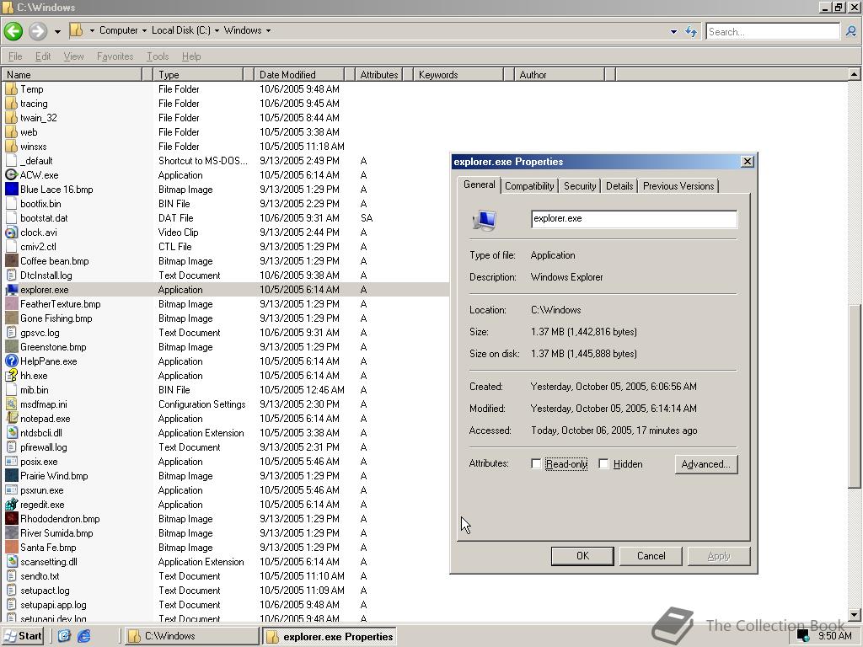Click the Search input box

tap(774, 31)
